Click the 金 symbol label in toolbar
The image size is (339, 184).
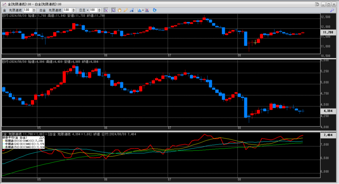click(x=4, y=10)
